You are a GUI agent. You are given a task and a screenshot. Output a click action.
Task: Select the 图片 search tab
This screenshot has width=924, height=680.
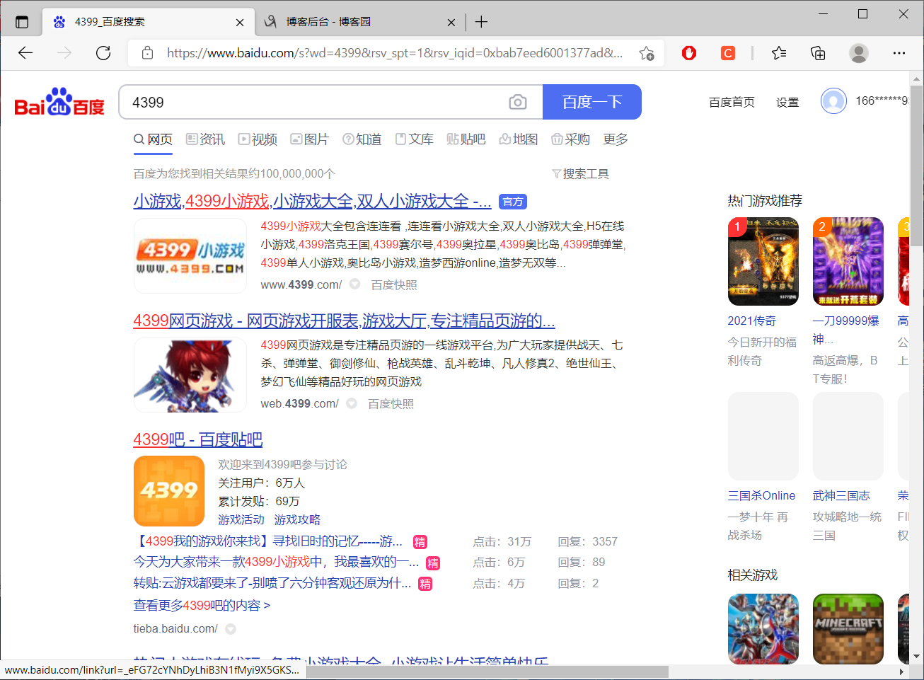pyautogui.click(x=310, y=139)
